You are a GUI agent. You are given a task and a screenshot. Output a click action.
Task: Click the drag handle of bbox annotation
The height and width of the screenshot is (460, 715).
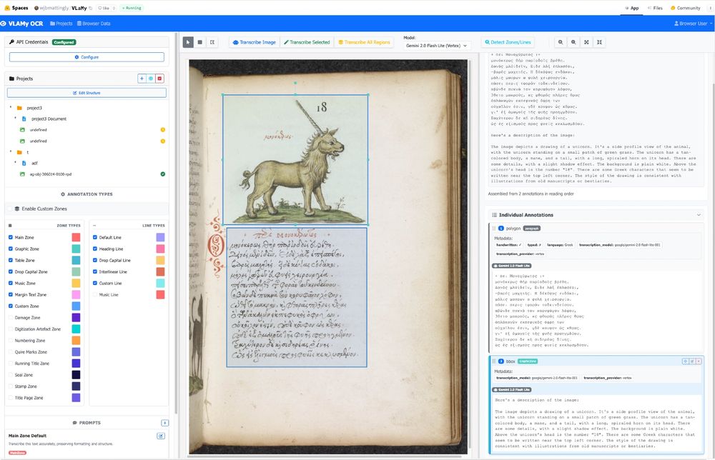494,361
